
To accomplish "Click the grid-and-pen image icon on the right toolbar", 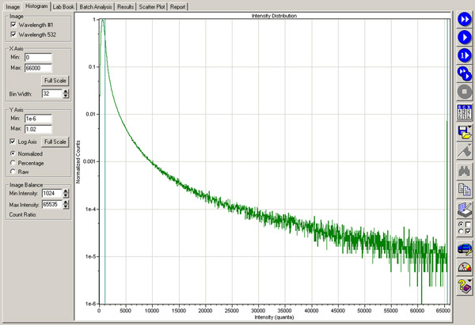I will [x=464, y=210].
